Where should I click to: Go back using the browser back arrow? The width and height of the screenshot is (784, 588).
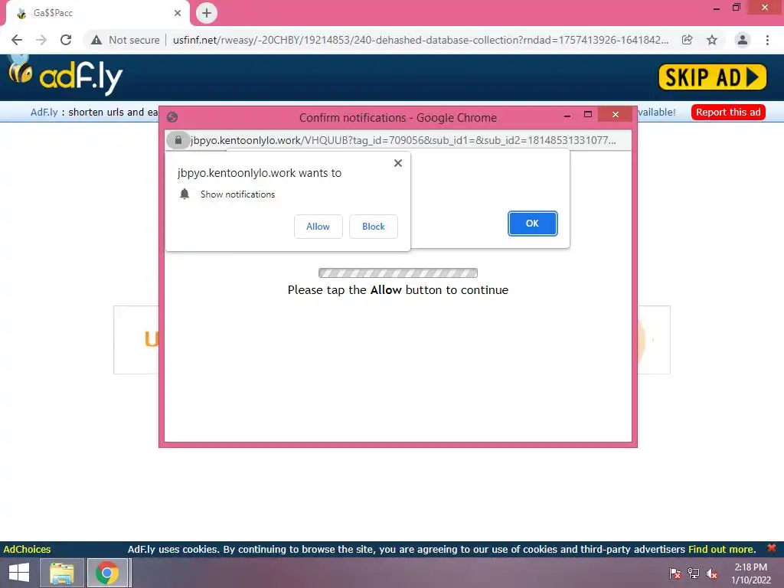(x=17, y=40)
